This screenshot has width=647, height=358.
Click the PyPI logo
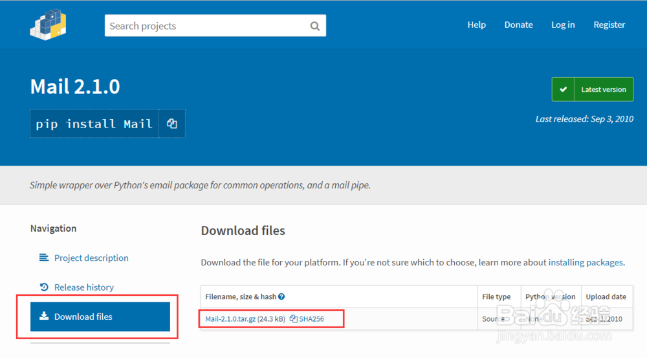click(49, 25)
